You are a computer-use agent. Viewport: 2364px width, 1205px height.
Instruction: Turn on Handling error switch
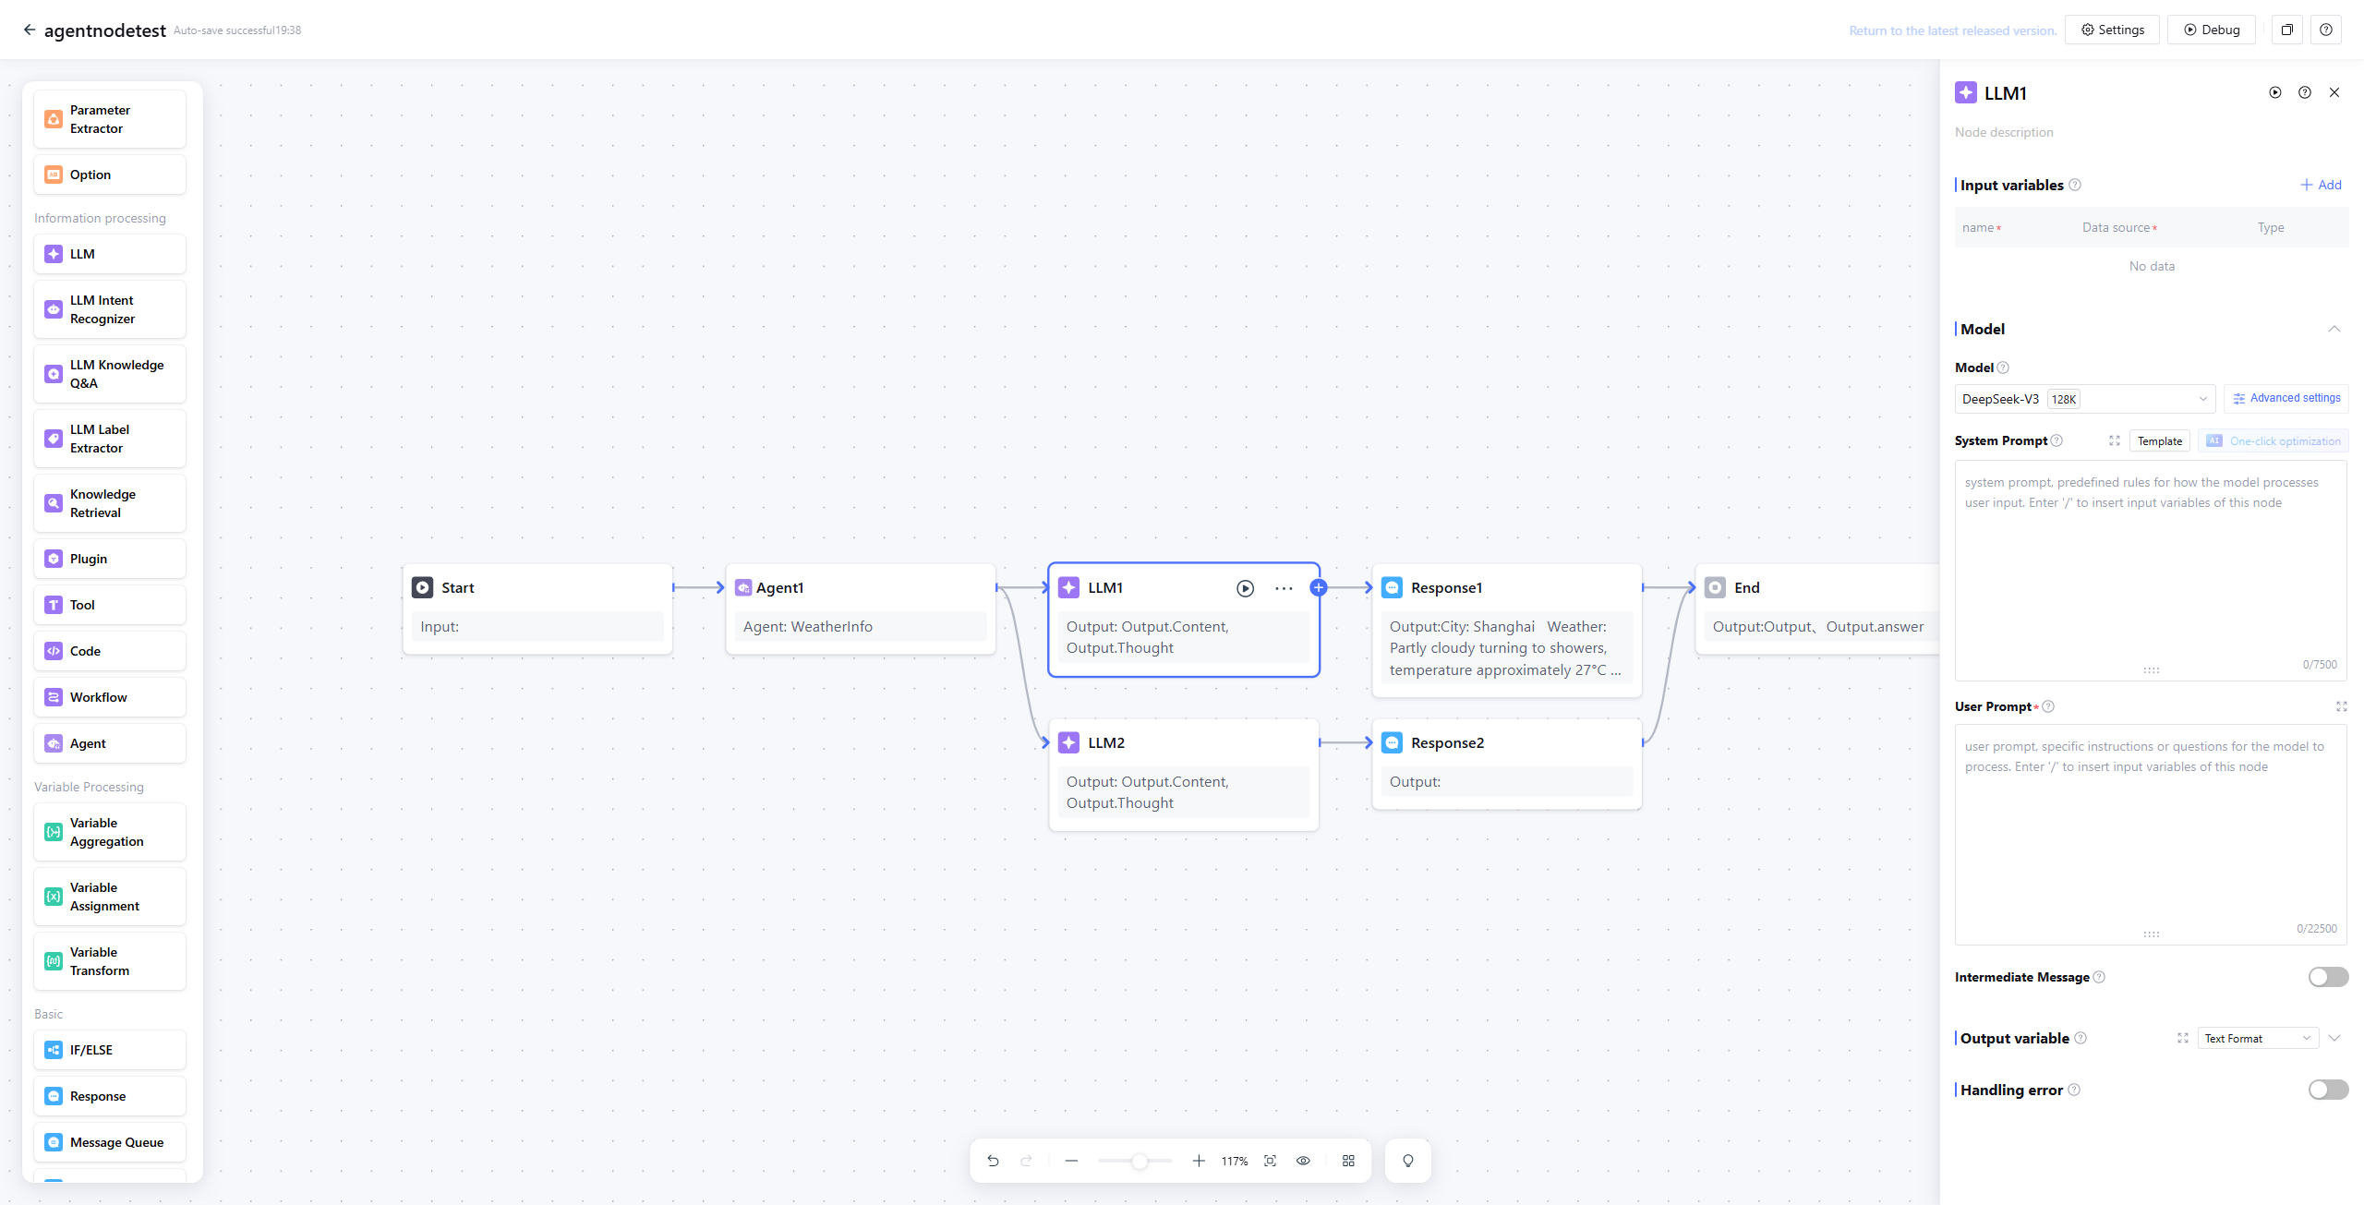[x=2327, y=1090]
